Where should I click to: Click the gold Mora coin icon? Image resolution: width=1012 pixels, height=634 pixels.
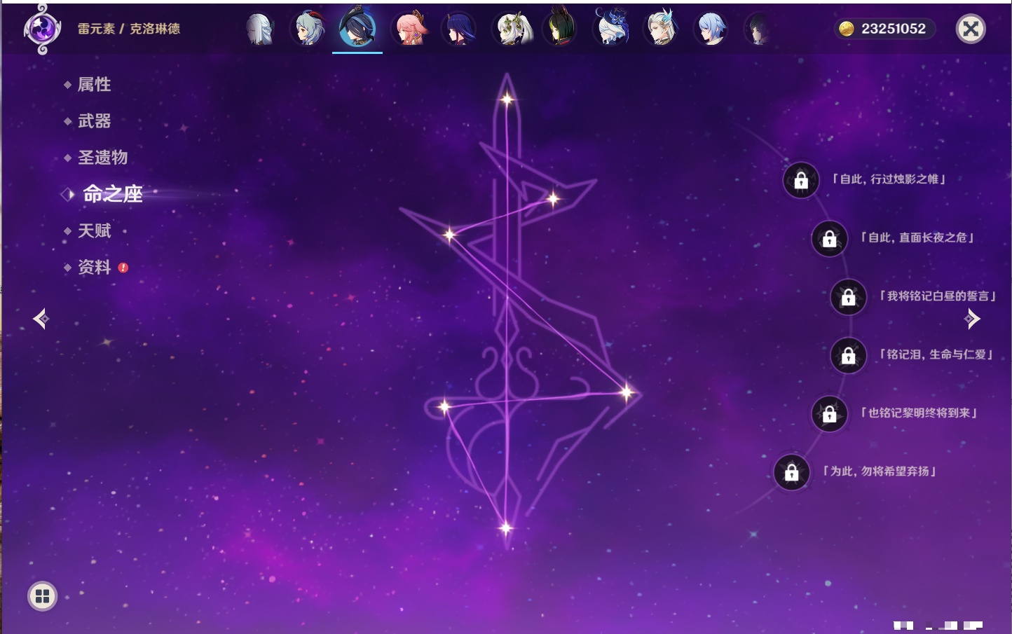(846, 29)
